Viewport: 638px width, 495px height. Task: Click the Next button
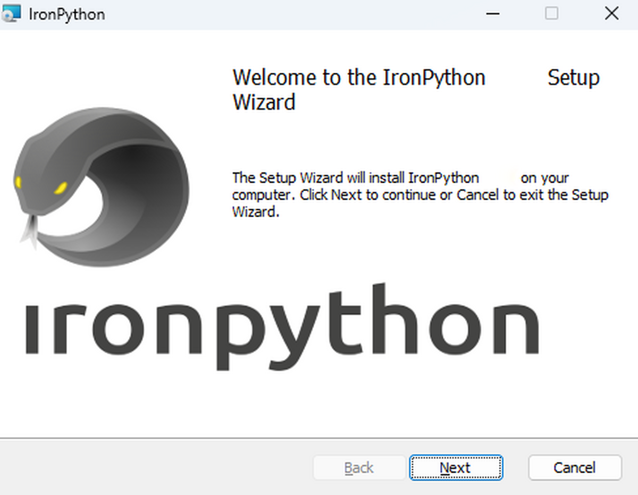455,467
